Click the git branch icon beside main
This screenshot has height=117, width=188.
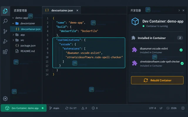point(51,108)
